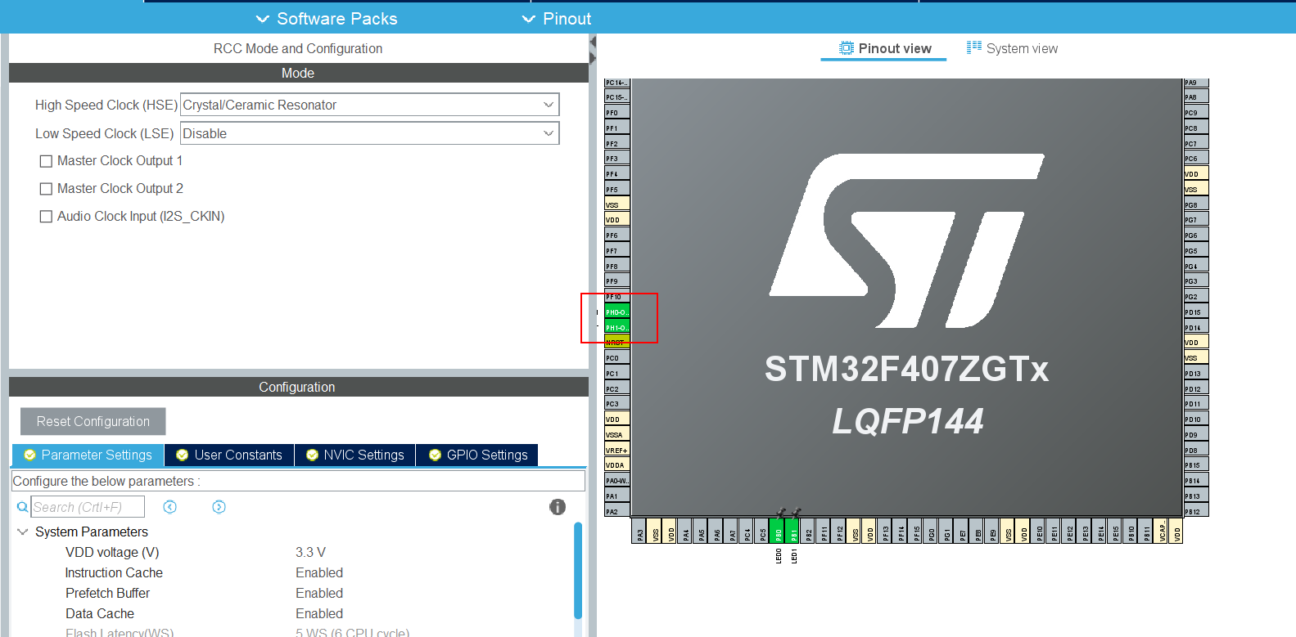Select pin PB11 along the bottom
Screen dimensions: 1296x637
(1146, 531)
